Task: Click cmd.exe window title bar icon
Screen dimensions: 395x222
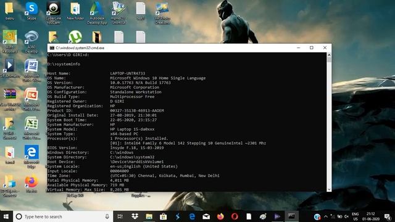Action: pos(52,48)
